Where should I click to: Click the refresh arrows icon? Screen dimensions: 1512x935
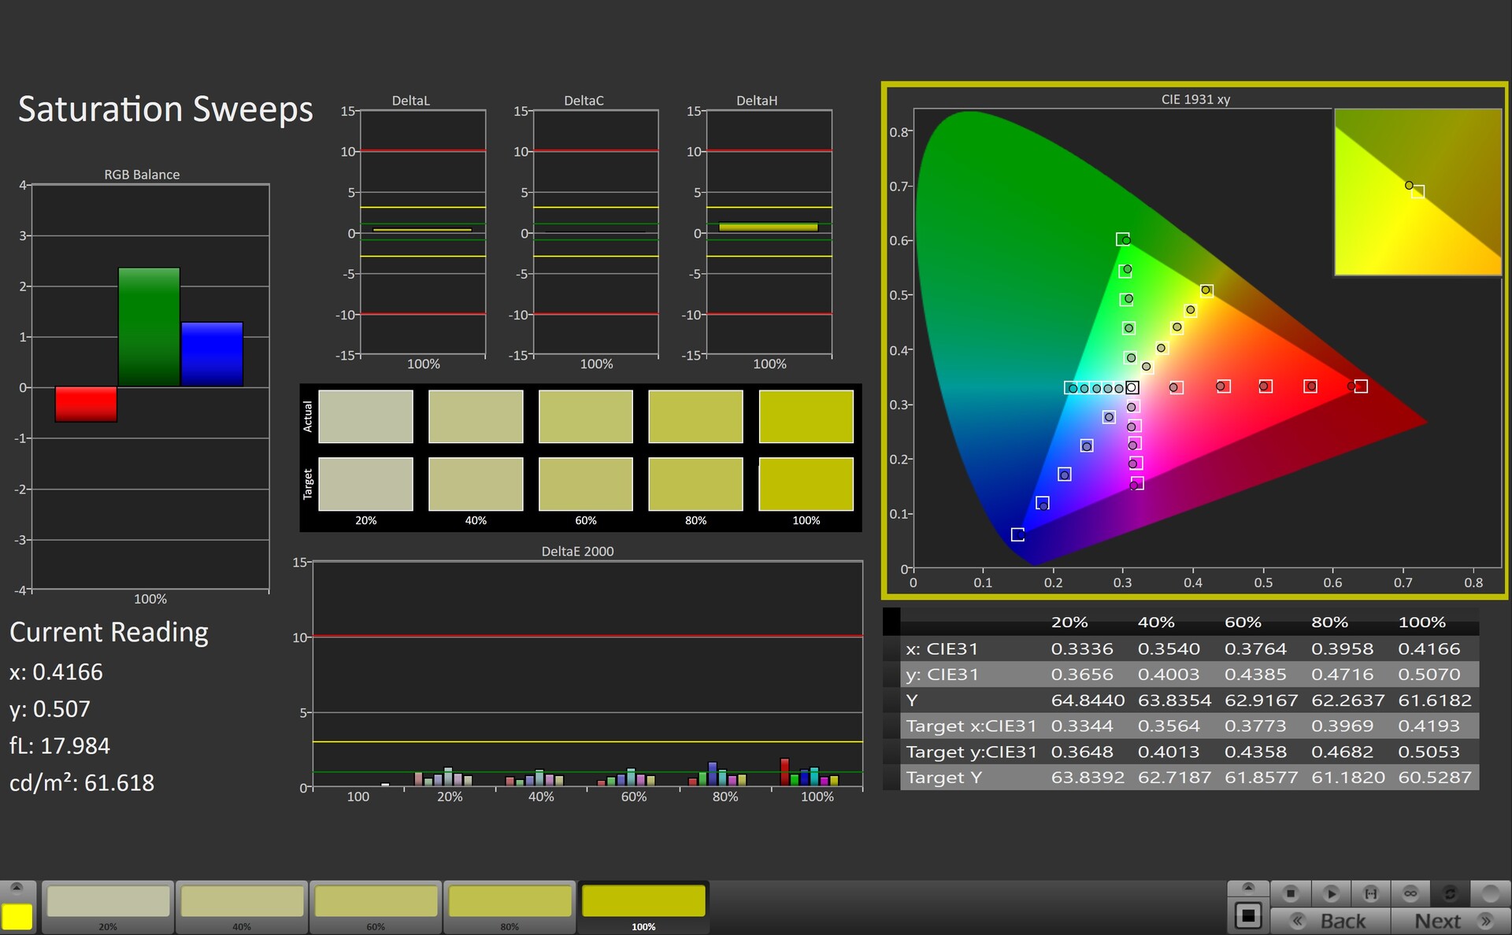(x=1450, y=893)
